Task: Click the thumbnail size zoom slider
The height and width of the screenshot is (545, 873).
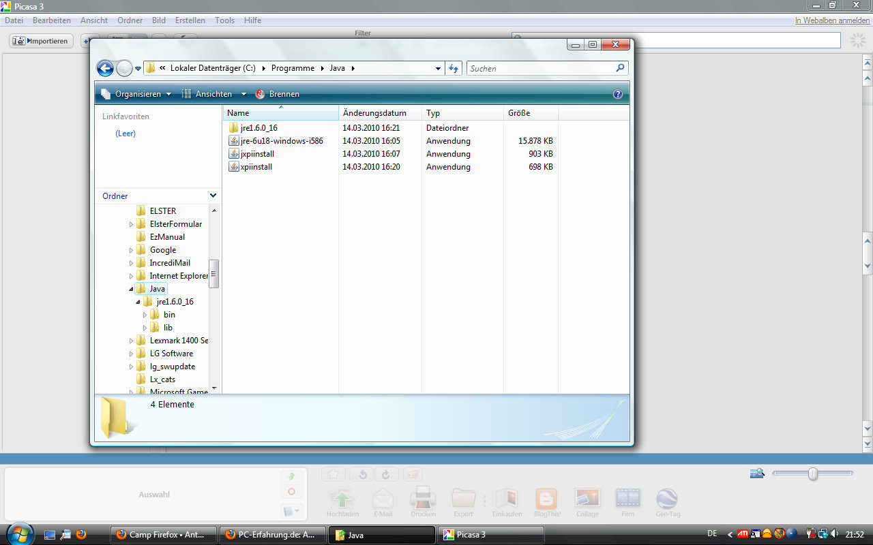Action: [x=812, y=474]
